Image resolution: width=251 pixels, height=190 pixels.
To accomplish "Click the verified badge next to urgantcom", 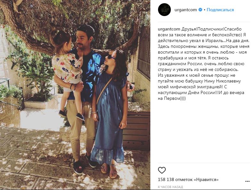I will click(200, 10).
